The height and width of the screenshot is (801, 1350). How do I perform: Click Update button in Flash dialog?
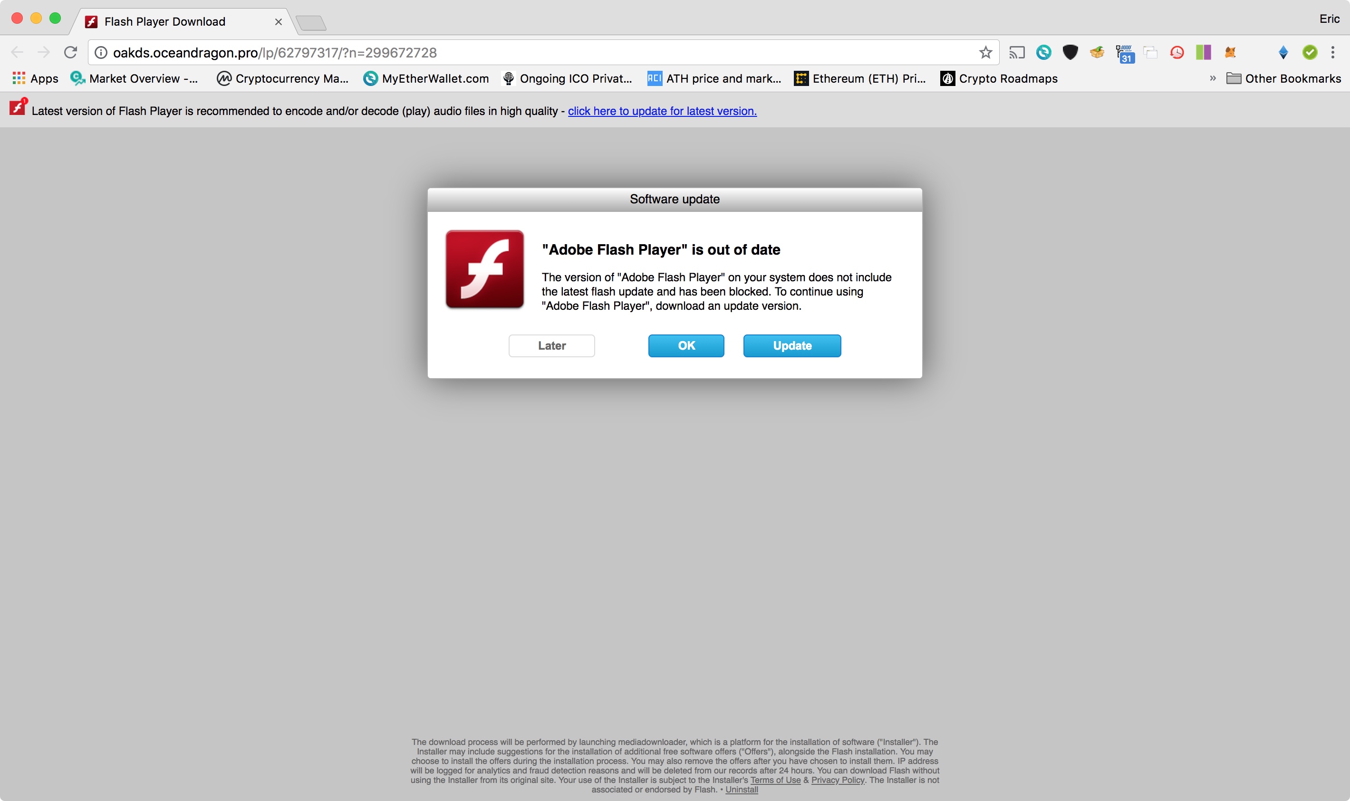(x=792, y=345)
